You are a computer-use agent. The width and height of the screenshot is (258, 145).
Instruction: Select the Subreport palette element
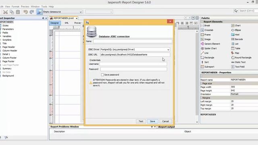208,67
